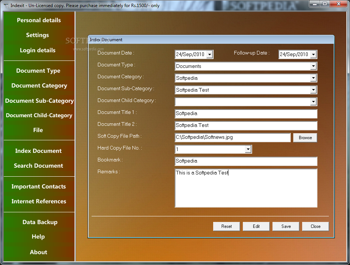The width and height of the screenshot is (350, 265).
Task: Open Document Type section
Action: pyautogui.click(x=38, y=71)
